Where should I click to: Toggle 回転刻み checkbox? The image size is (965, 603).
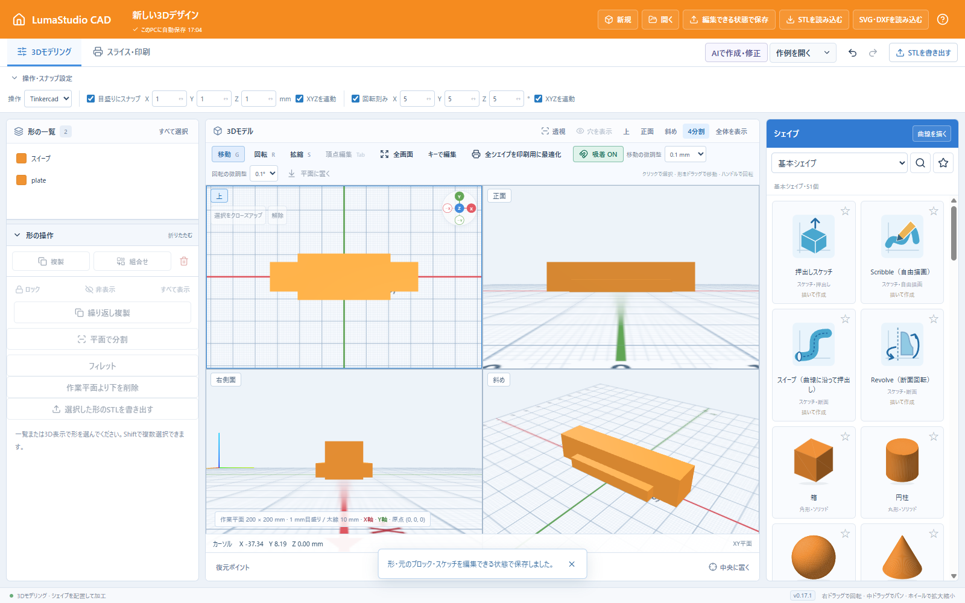[356, 99]
